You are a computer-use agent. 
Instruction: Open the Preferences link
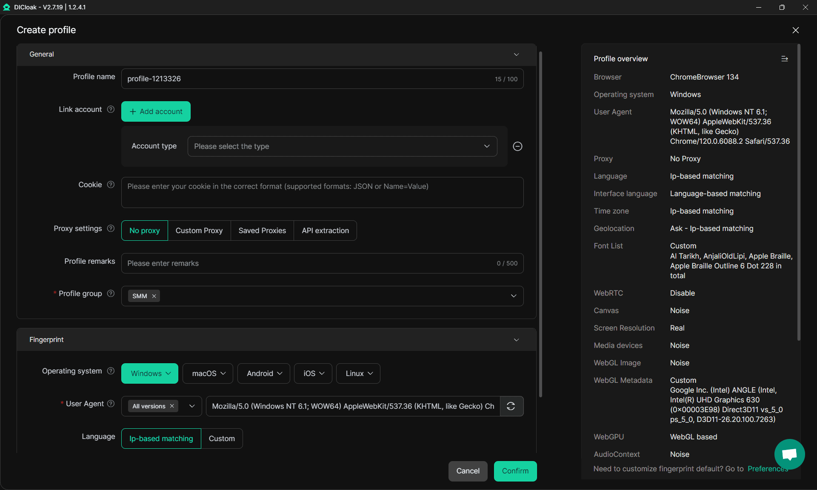coord(767,468)
